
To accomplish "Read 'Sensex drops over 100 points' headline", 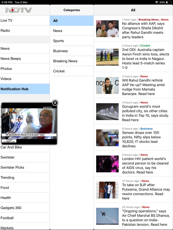I will coord(141,139).
